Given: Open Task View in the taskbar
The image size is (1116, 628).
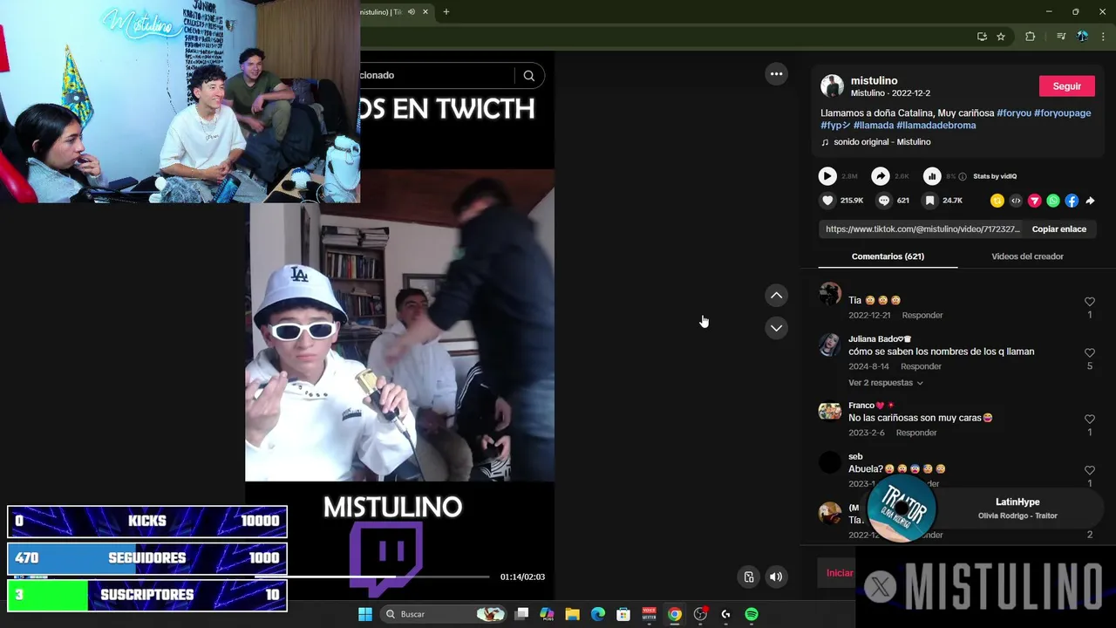Looking at the screenshot, I should point(521,614).
